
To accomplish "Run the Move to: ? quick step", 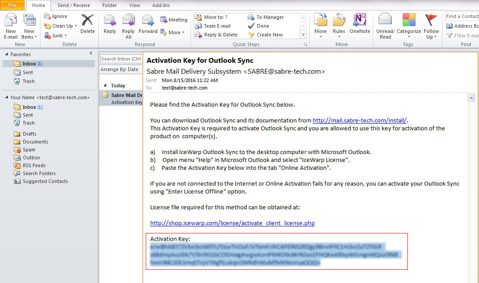I will tap(211, 17).
